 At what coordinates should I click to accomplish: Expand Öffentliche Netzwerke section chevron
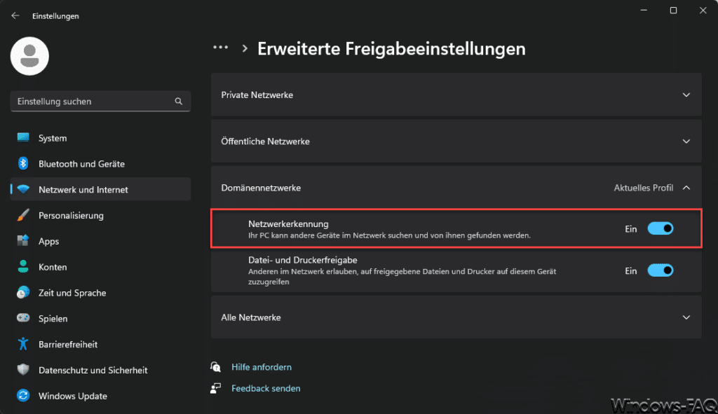[686, 142]
